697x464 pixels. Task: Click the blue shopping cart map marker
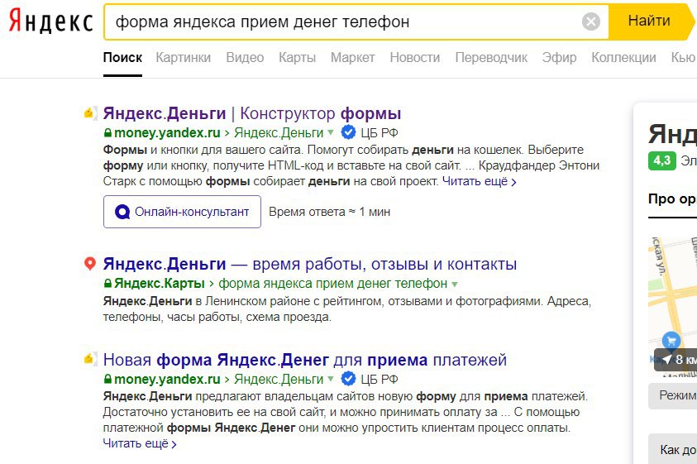671,341
